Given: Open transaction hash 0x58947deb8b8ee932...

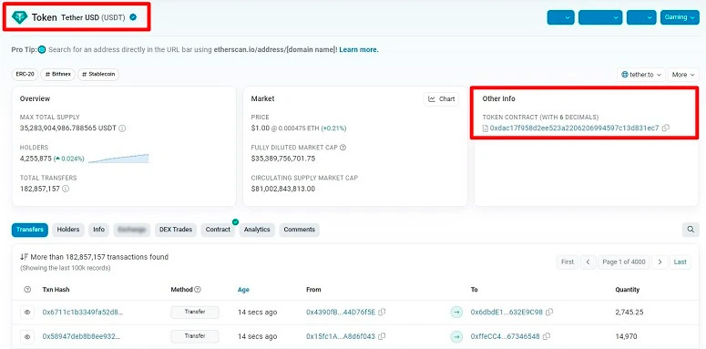Looking at the screenshot, I should click(x=81, y=336).
